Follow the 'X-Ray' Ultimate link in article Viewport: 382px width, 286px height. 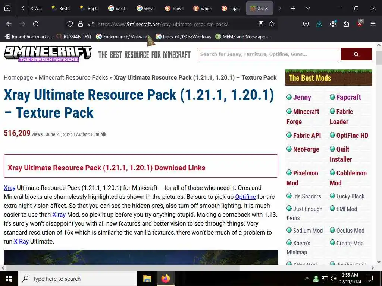tap(21, 241)
